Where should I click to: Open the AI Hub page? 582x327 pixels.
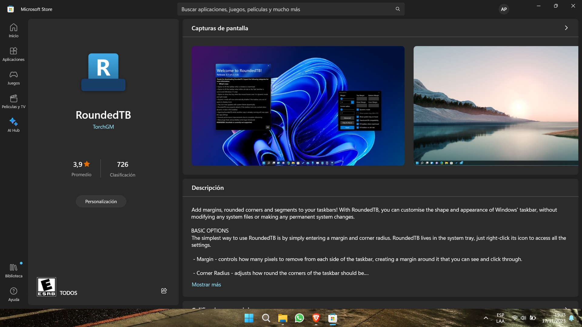13,125
